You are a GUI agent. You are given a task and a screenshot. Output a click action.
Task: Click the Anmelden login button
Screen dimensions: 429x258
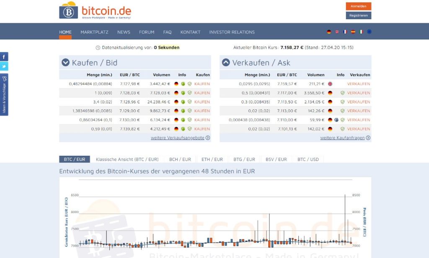359,6
